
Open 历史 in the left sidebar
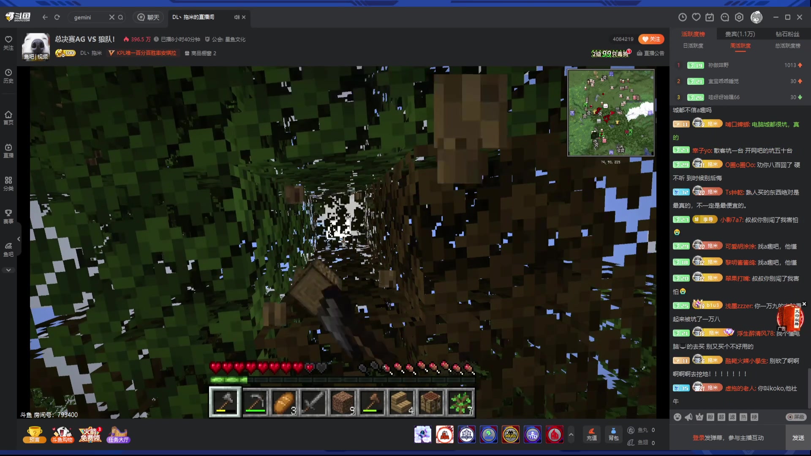tap(8, 76)
